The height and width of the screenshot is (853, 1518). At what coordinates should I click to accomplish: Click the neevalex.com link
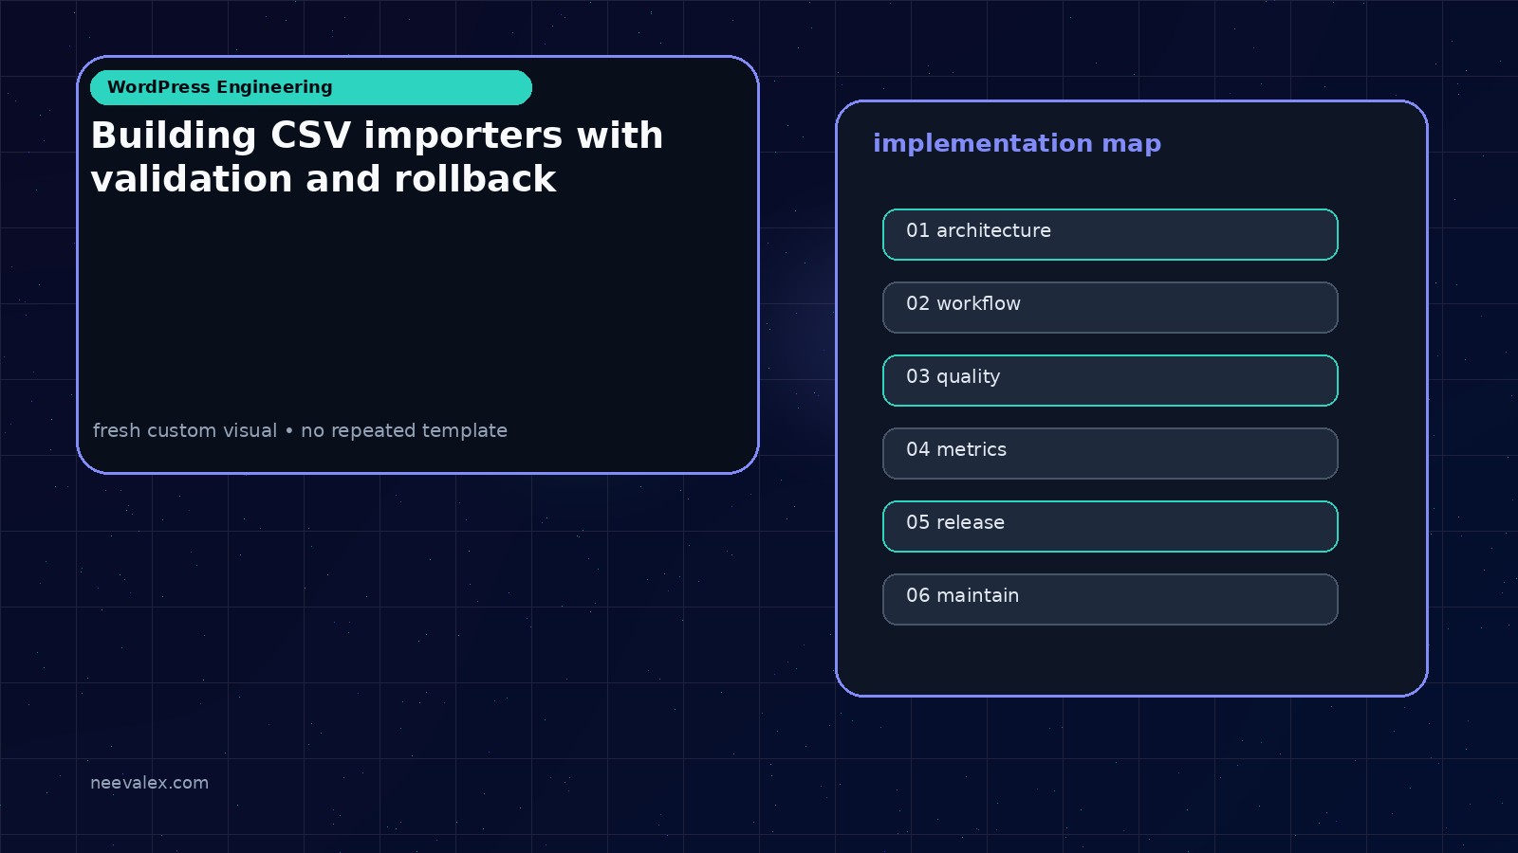149,783
